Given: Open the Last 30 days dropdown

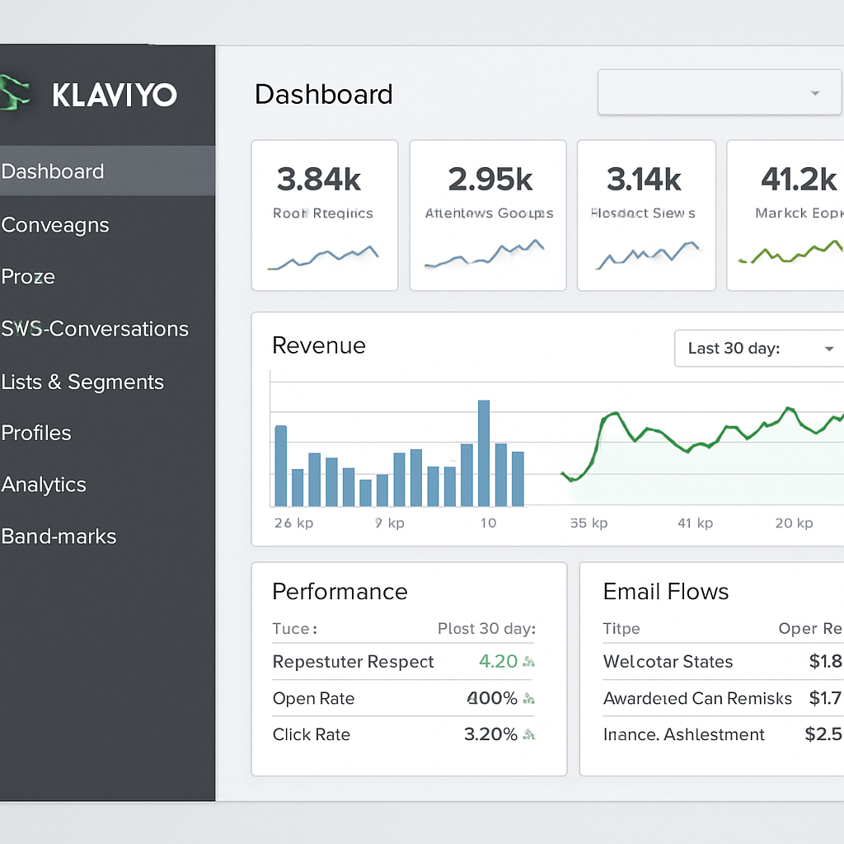Looking at the screenshot, I should 757,349.
